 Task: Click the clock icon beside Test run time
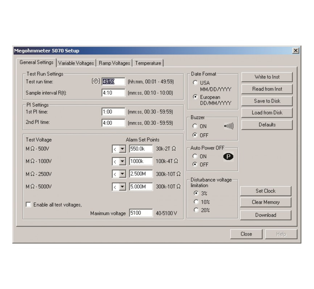tap(96, 81)
